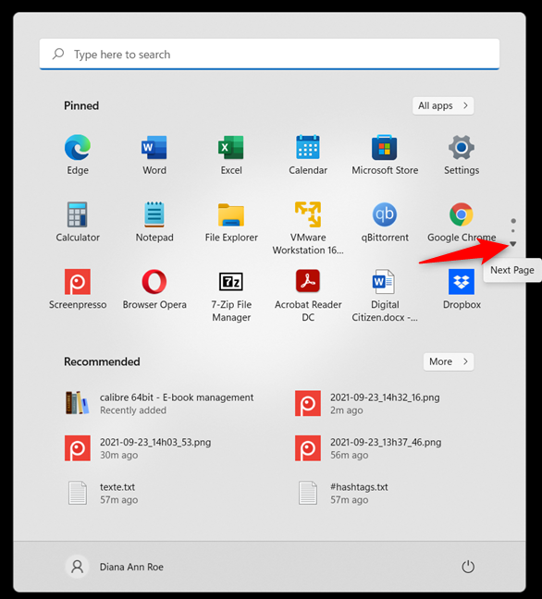Open recommended file 2021-09-23_14h03_53.png
542x599 pixels.
pos(139,448)
